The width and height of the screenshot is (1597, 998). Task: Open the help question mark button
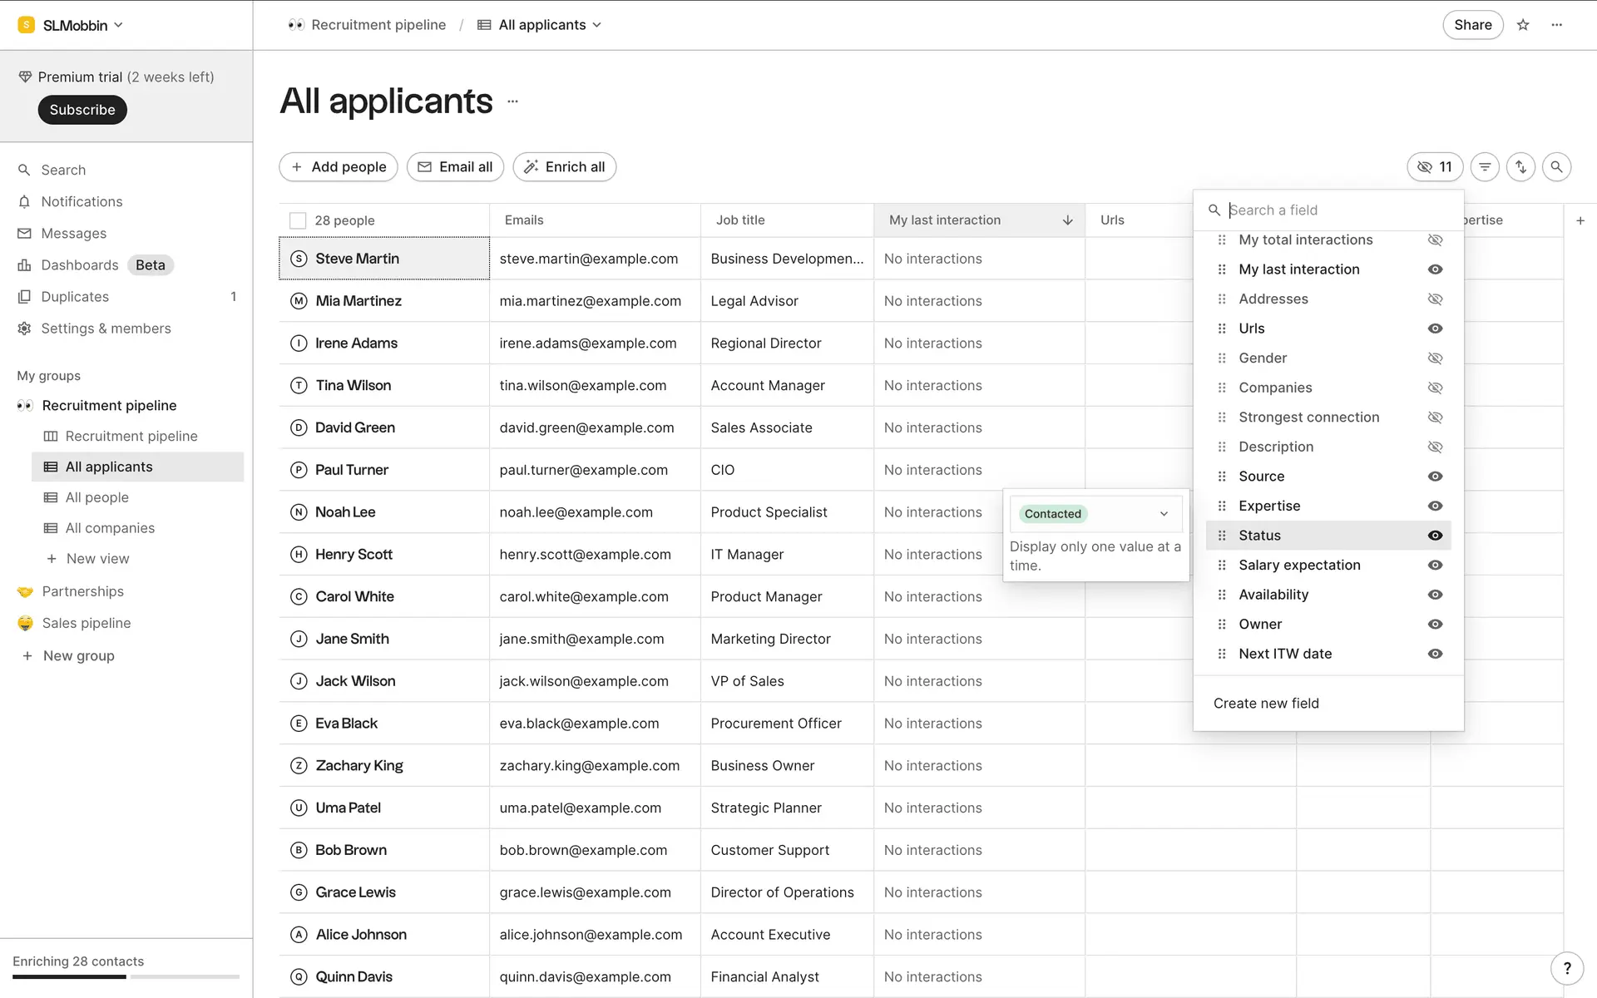[x=1567, y=968]
